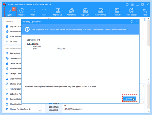Click disk list scrollbar up arrow
This screenshot has height=115, width=152.
[x=149, y=19]
